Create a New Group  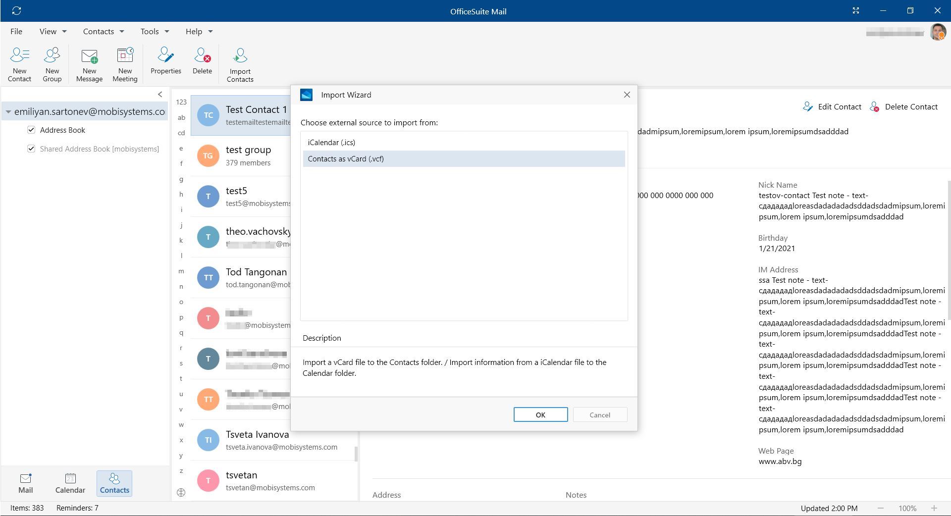tap(52, 64)
